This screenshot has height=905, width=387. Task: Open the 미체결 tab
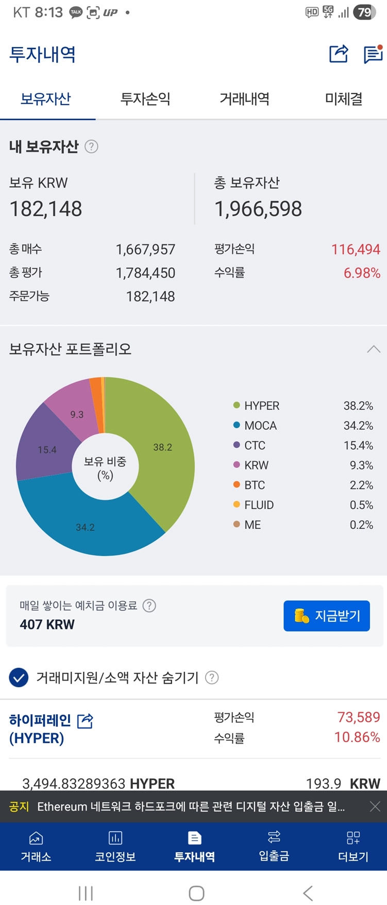pyautogui.click(x=344, y=99)
